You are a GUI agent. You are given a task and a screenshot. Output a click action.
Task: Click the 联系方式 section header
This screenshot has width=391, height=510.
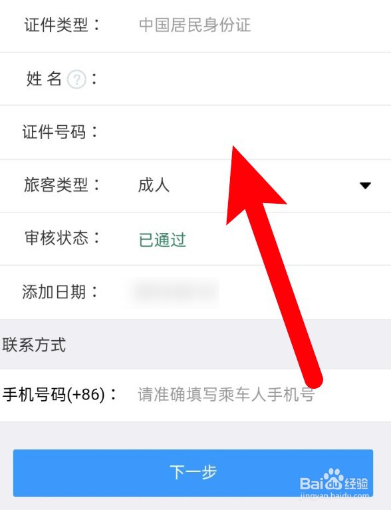(34, 345)
